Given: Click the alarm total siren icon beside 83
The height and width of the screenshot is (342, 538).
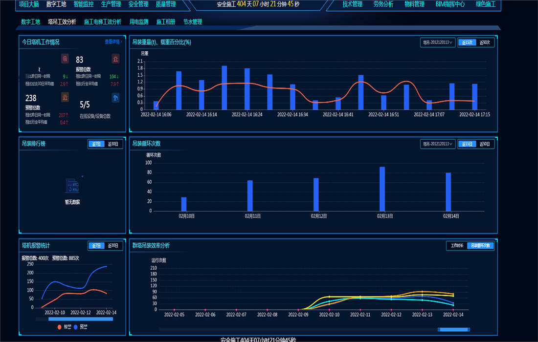Looking at the screenshot, I should point(115,59).
